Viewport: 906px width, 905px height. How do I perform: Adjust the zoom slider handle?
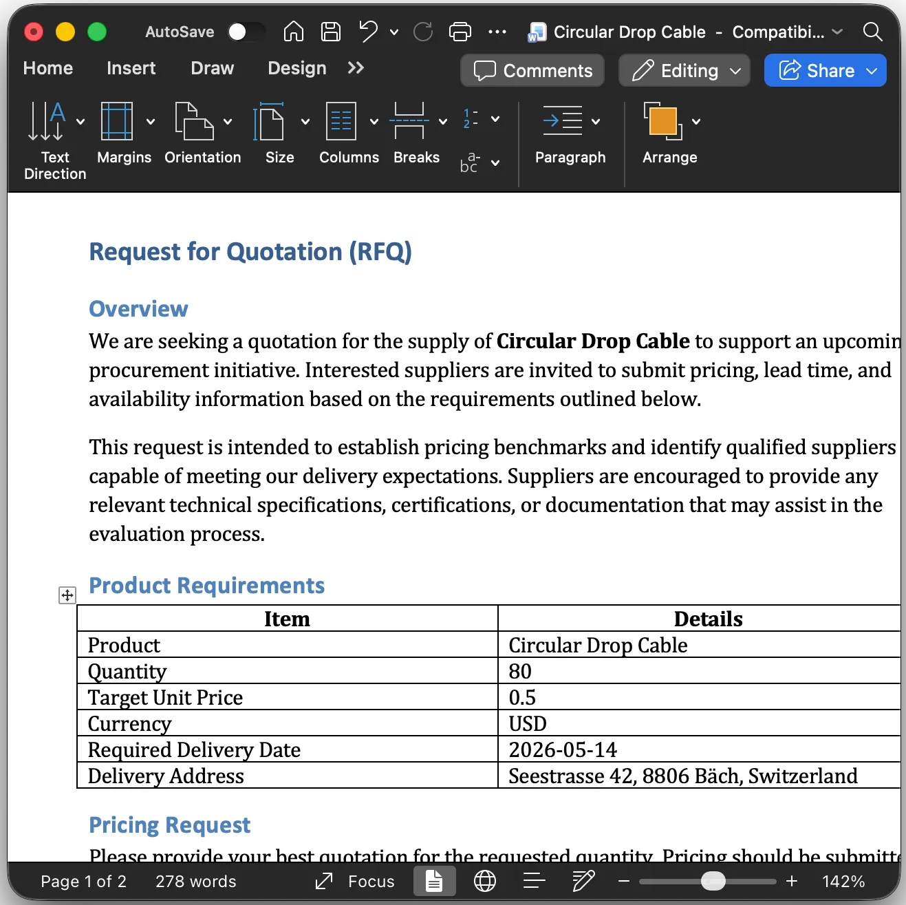pyautogui.click(x=713, y=881)
